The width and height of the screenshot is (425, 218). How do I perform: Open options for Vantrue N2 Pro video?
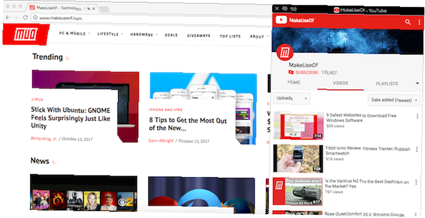click(416, 182)
